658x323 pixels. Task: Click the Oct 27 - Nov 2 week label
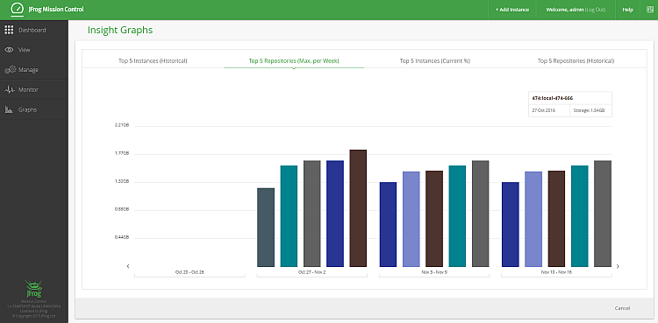click(x=311, y=272)
